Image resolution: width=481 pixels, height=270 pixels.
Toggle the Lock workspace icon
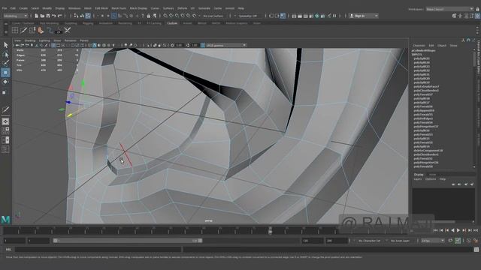click(477, 9)
